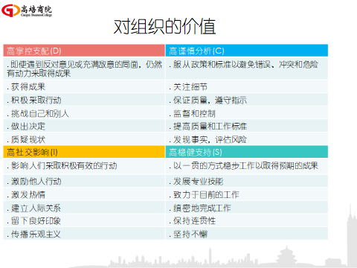The height and width of the screenshot is (268, 357).
Task: Click the 质疑现状 cell
Action: click(84, 139)
